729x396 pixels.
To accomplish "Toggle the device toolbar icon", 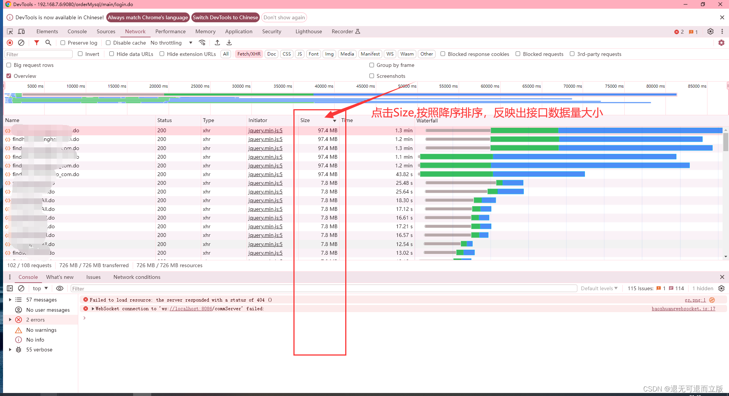I will click(22, 31).
